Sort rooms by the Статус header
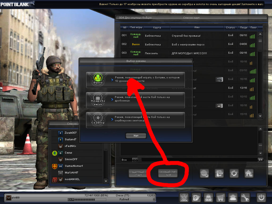This screenshot has height=204, width=272. coord(230,27)
